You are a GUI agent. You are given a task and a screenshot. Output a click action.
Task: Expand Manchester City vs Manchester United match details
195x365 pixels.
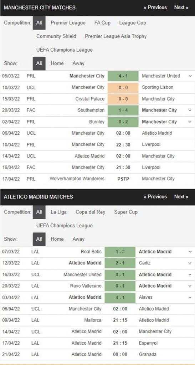(190, 76)
